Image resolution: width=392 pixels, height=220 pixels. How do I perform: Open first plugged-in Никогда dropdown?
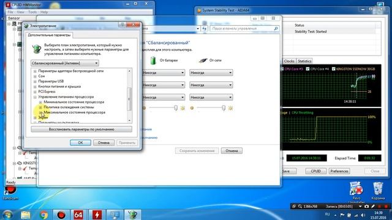coord(211,73)
